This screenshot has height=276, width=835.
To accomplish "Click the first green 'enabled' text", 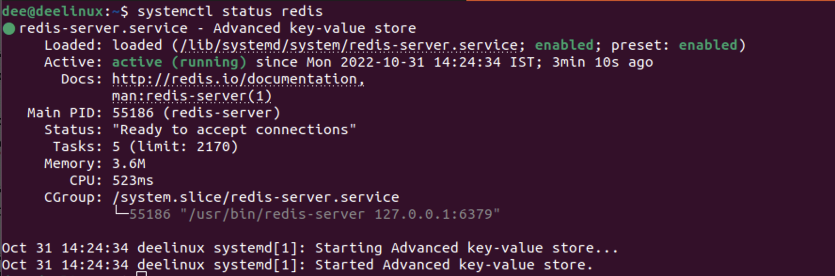I will pos(564,45).
